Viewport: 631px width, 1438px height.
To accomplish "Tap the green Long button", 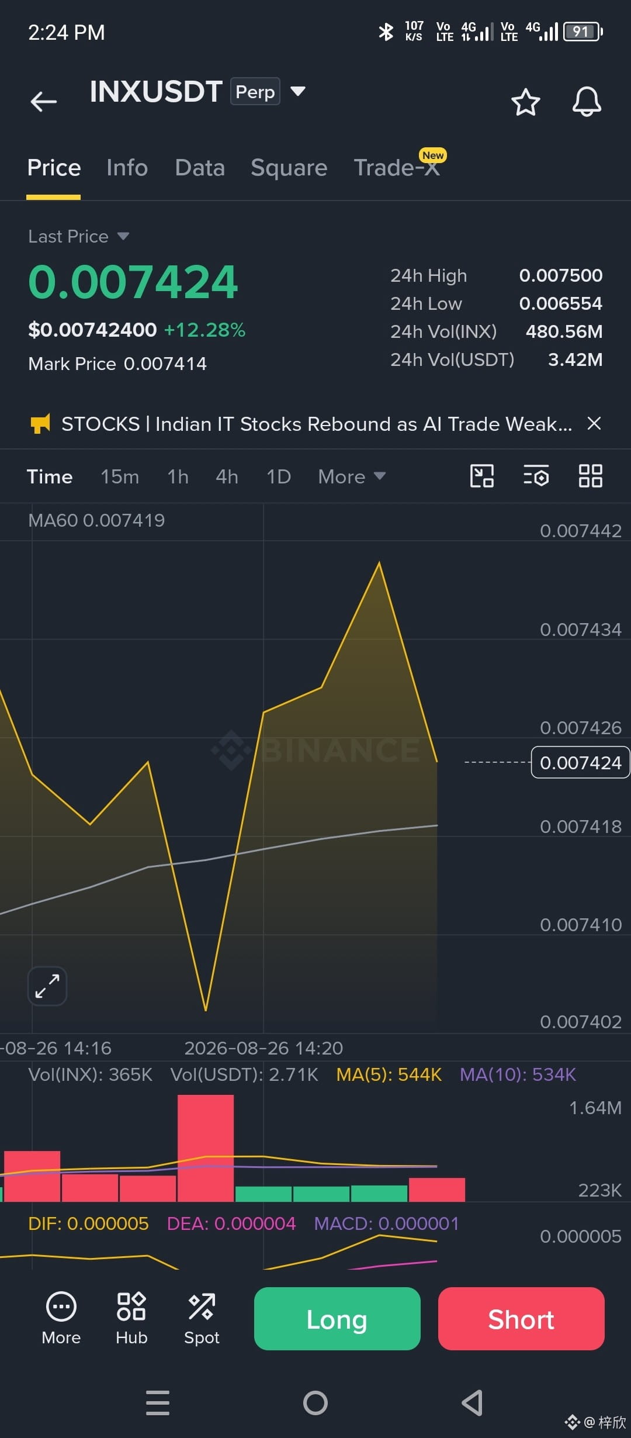I will point(337,1319).
